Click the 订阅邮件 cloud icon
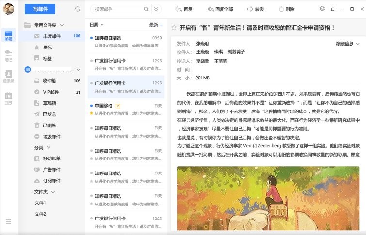The width and height of the screenshot is (366, 235). coord(37,181)
